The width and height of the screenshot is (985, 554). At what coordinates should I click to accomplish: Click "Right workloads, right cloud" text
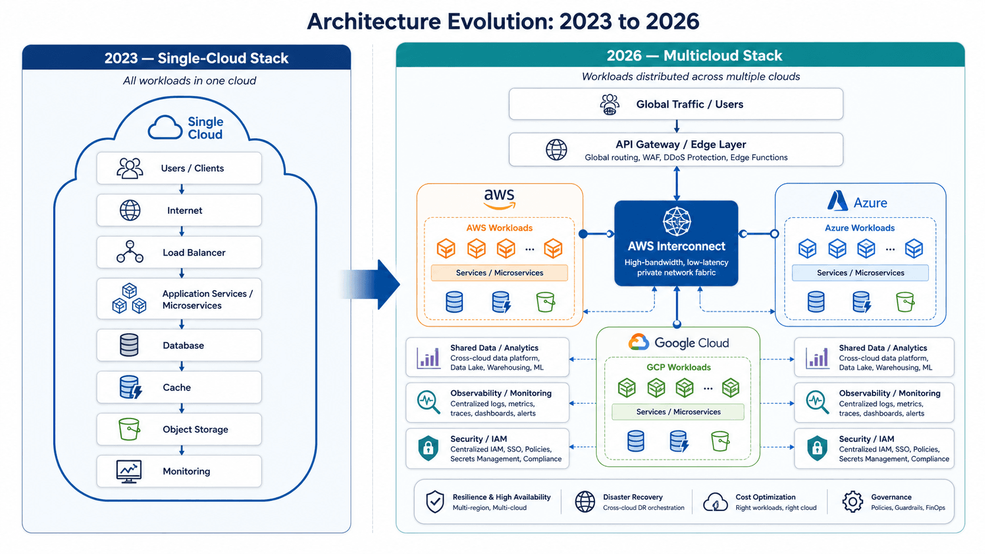[776, 507]
